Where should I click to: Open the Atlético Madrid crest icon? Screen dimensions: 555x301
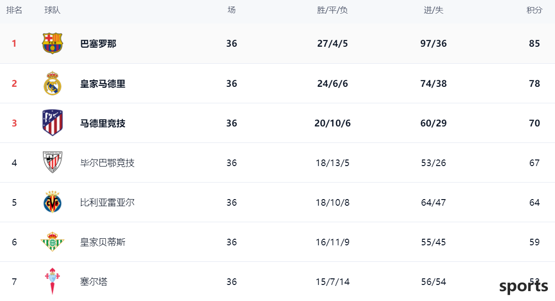pyautogui.click(x=52, y=123)
